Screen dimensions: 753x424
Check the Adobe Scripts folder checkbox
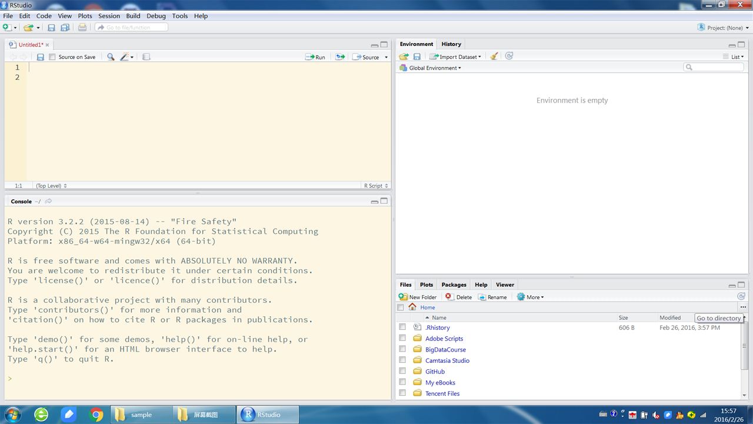click(402, 338)
